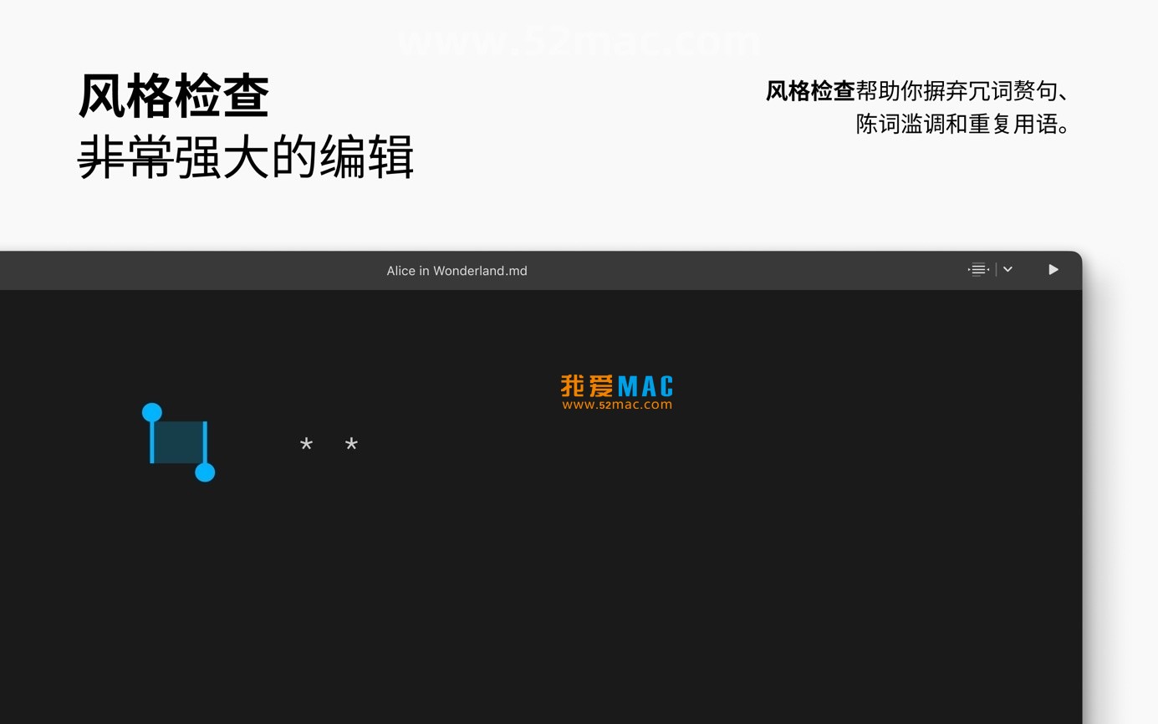Visit the www.52mac.com link below the logo

tap(616, 405)
